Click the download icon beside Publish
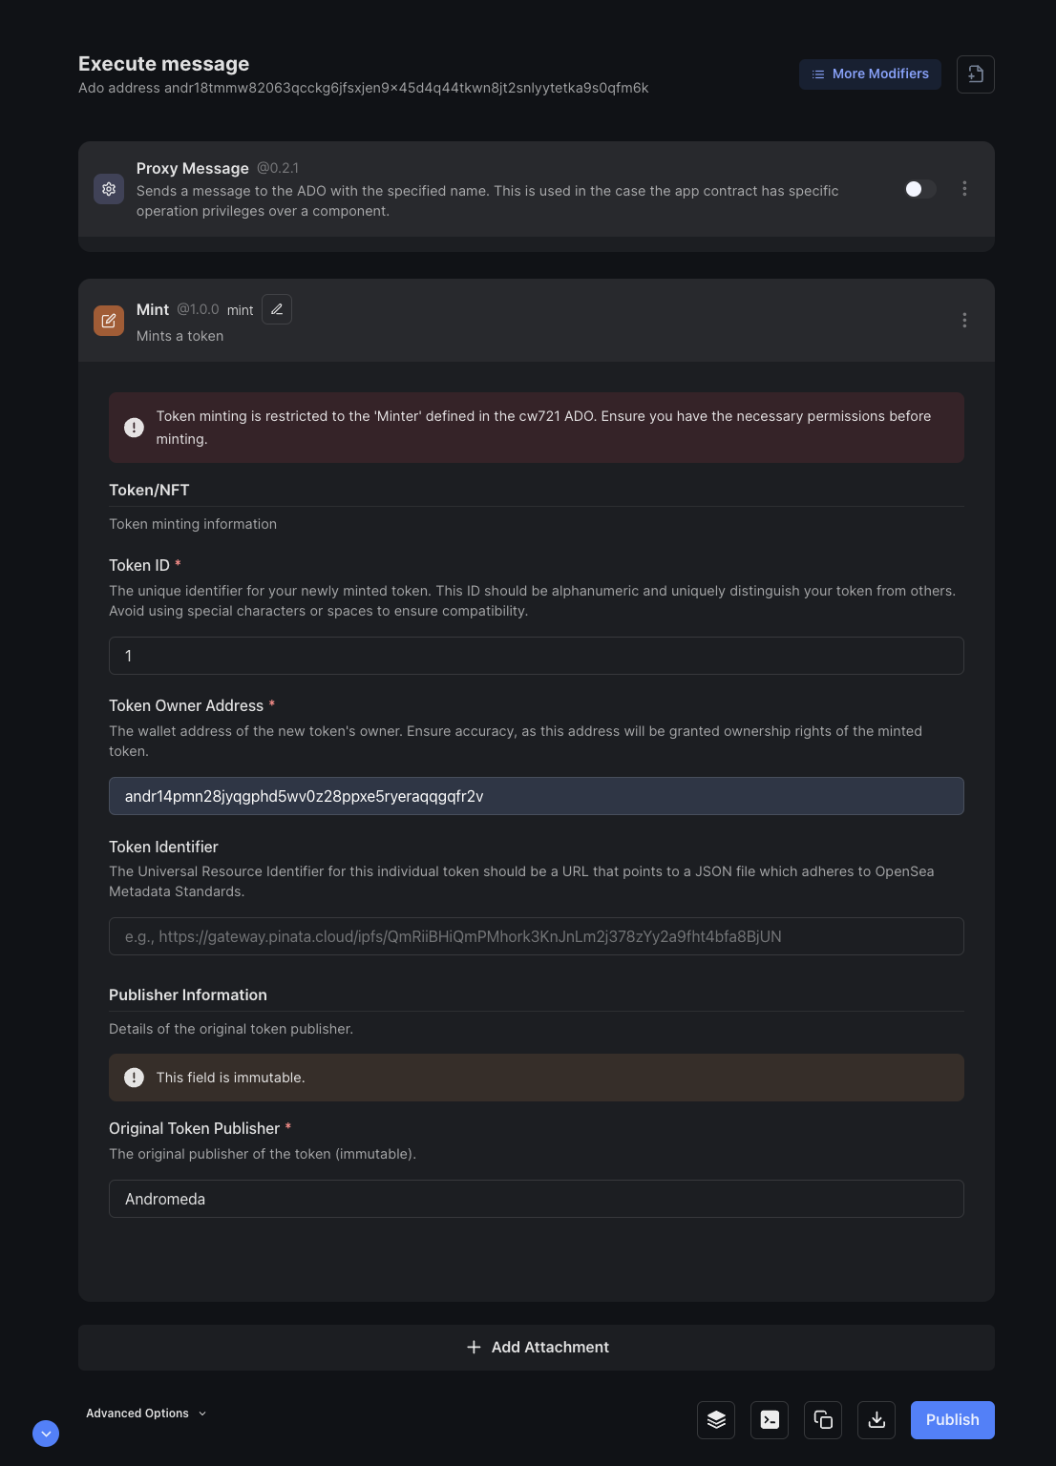 pos(876,1420)
